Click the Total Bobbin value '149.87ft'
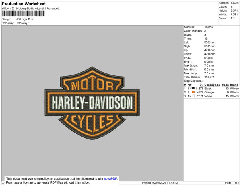This screenshot has width=241, height=186. tap(209, 77)
